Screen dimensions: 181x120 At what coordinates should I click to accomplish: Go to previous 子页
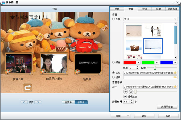24,102
